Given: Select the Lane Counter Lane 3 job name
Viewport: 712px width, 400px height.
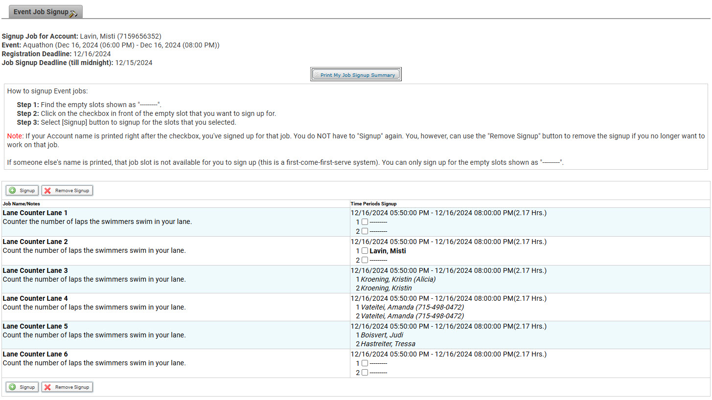Looking at the screenshot, I should pos(35,270).
